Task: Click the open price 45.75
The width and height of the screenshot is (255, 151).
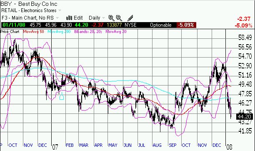Action: 35,25
